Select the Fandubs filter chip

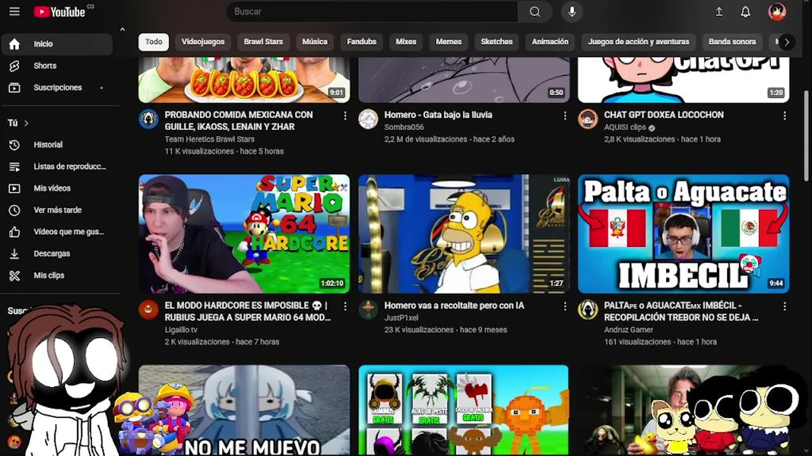point(362,42)
